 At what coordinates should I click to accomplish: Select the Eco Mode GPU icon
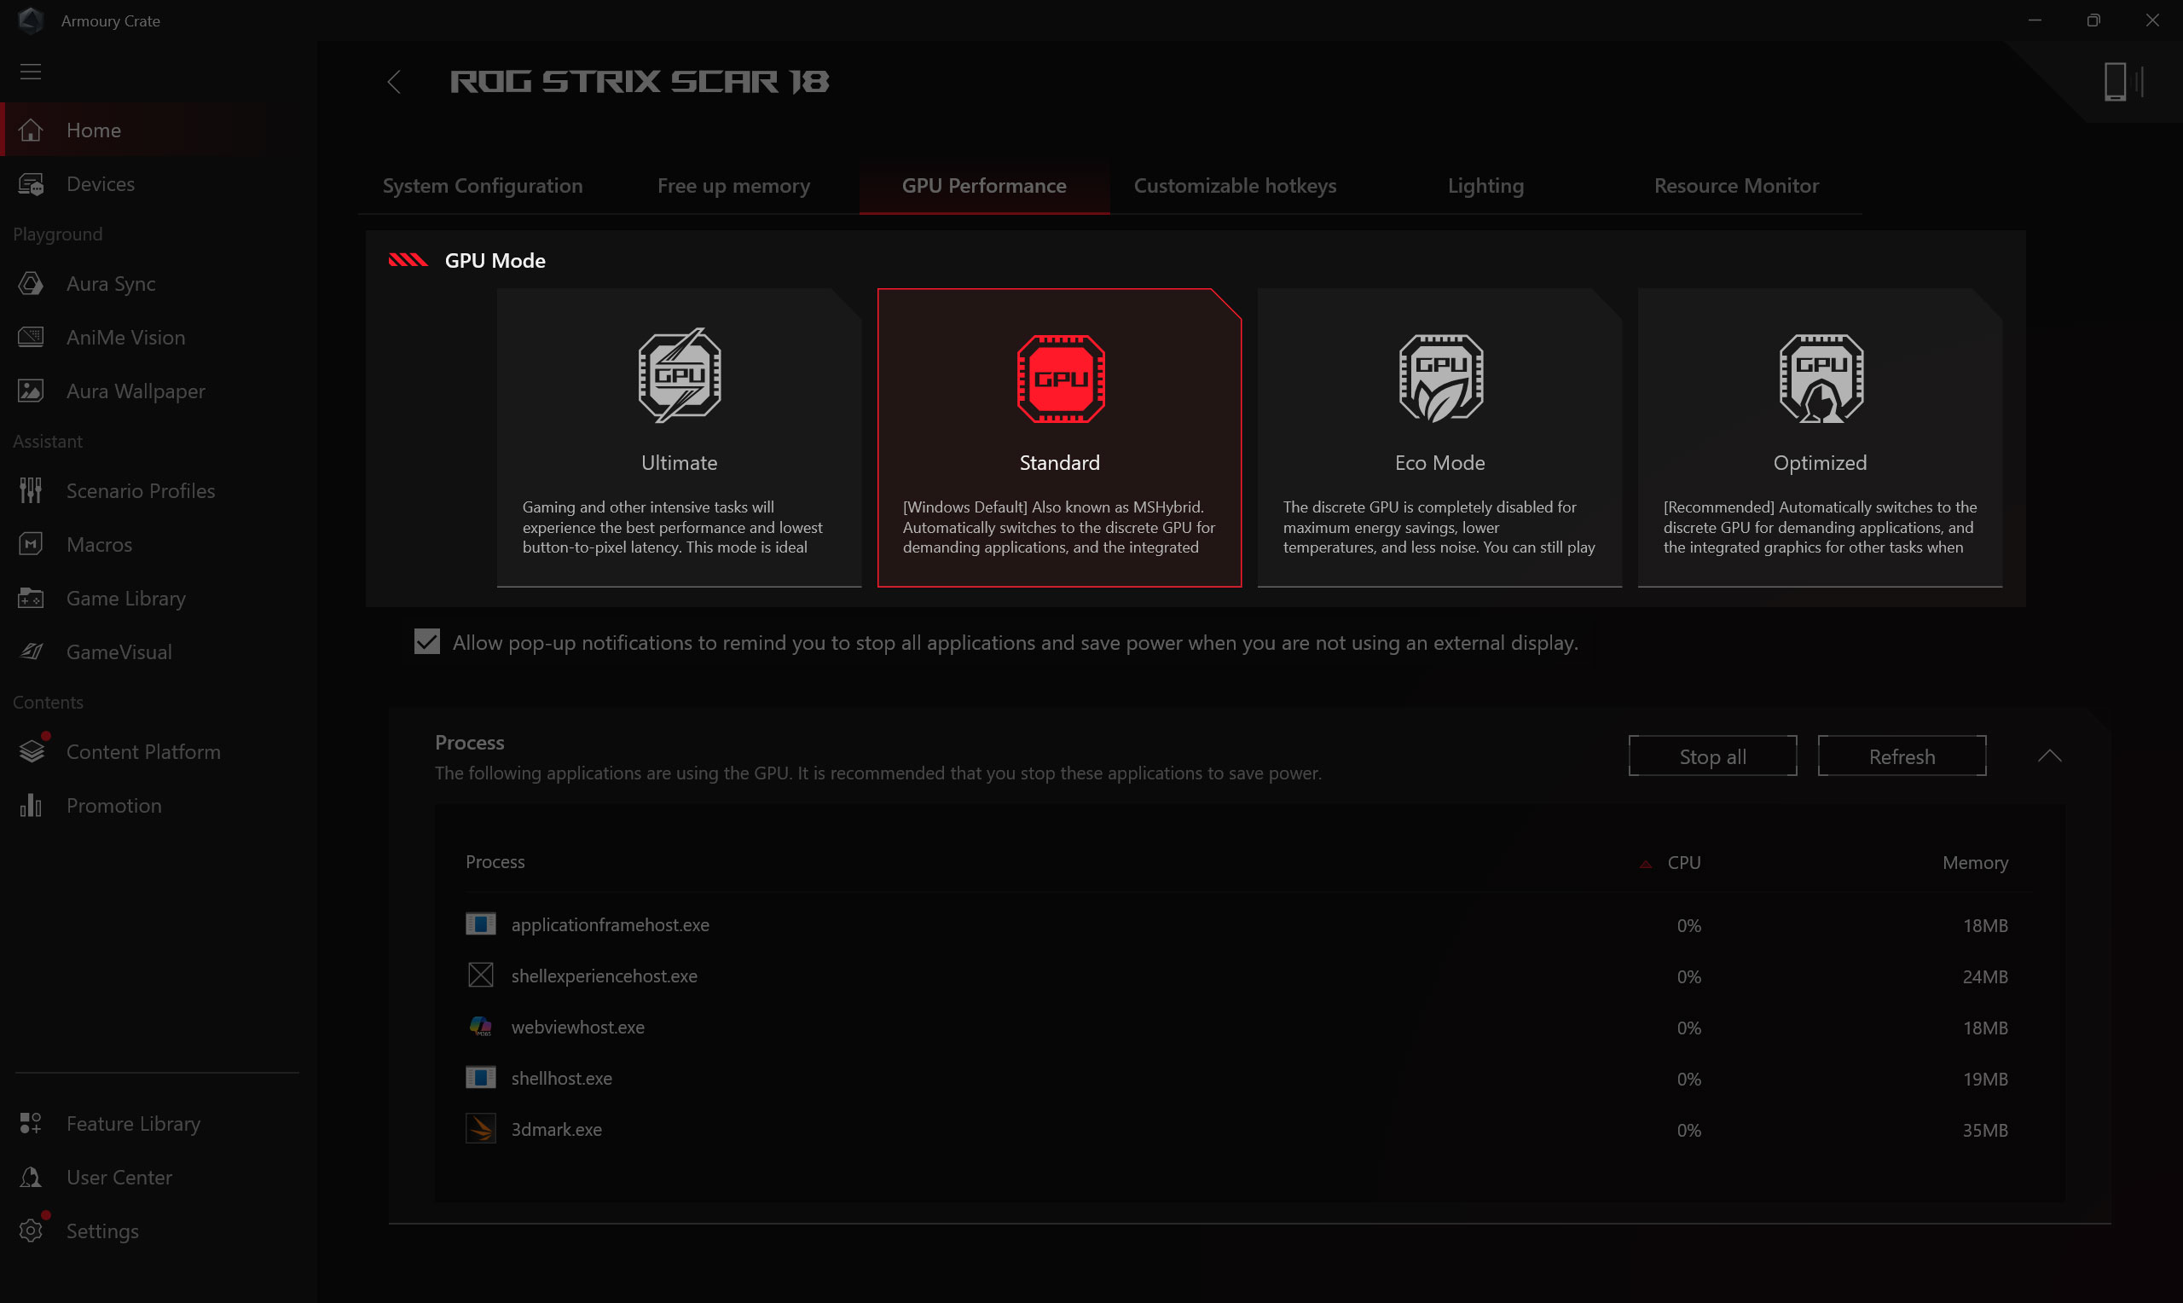1440,379
